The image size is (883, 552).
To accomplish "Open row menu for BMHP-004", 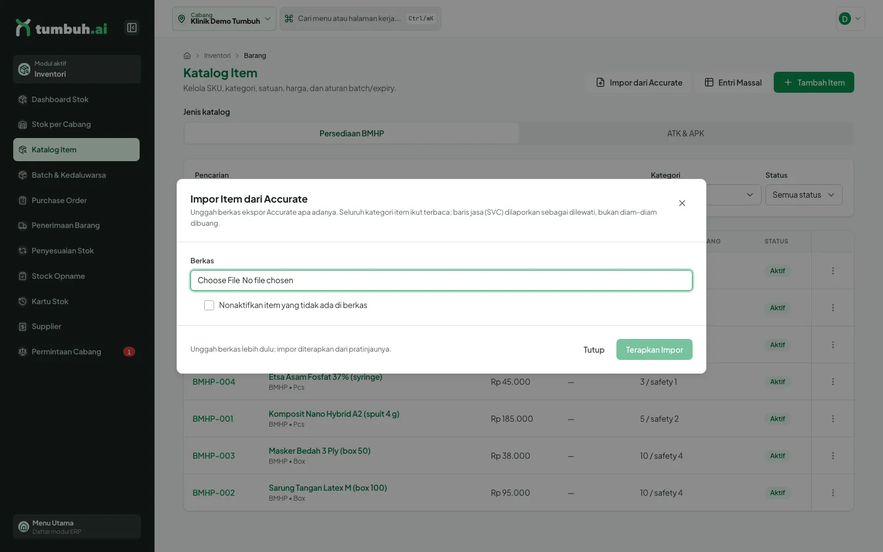I will click(833, 382).
